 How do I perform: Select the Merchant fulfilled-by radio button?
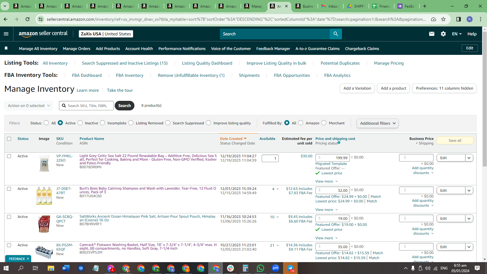tap(324, 123)
